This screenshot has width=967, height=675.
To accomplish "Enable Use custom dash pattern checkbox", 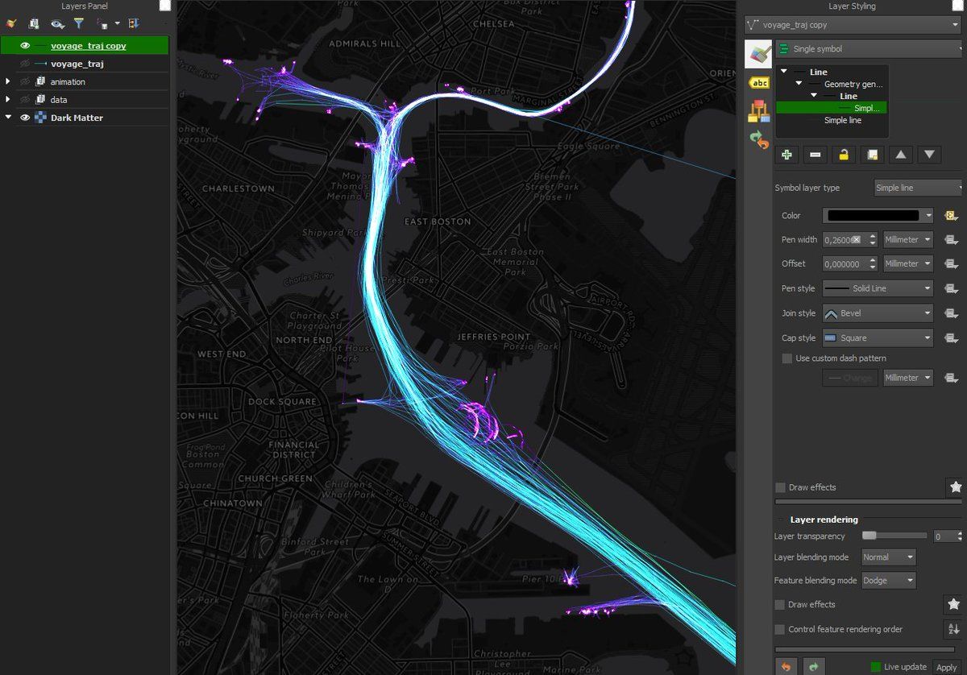I will pyautogui.click(x=787, y=358).
